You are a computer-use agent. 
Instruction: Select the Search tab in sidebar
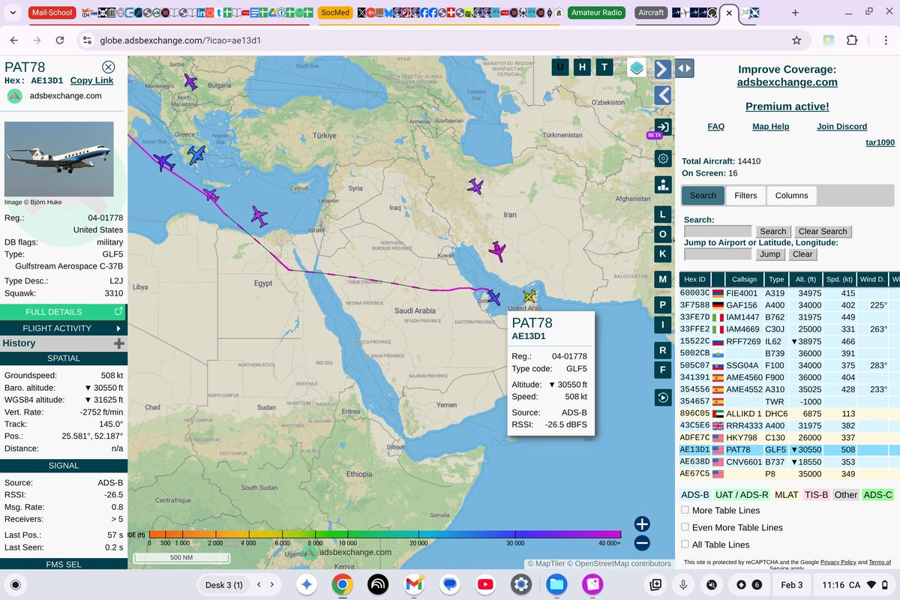pyautogui.click(x=703, y=196)
